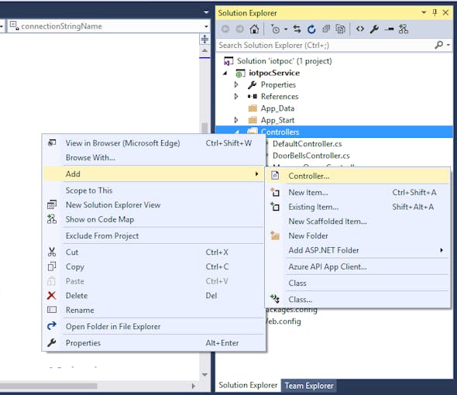Click the Back navigation arrow in Solution Explorer

[225, 29]
